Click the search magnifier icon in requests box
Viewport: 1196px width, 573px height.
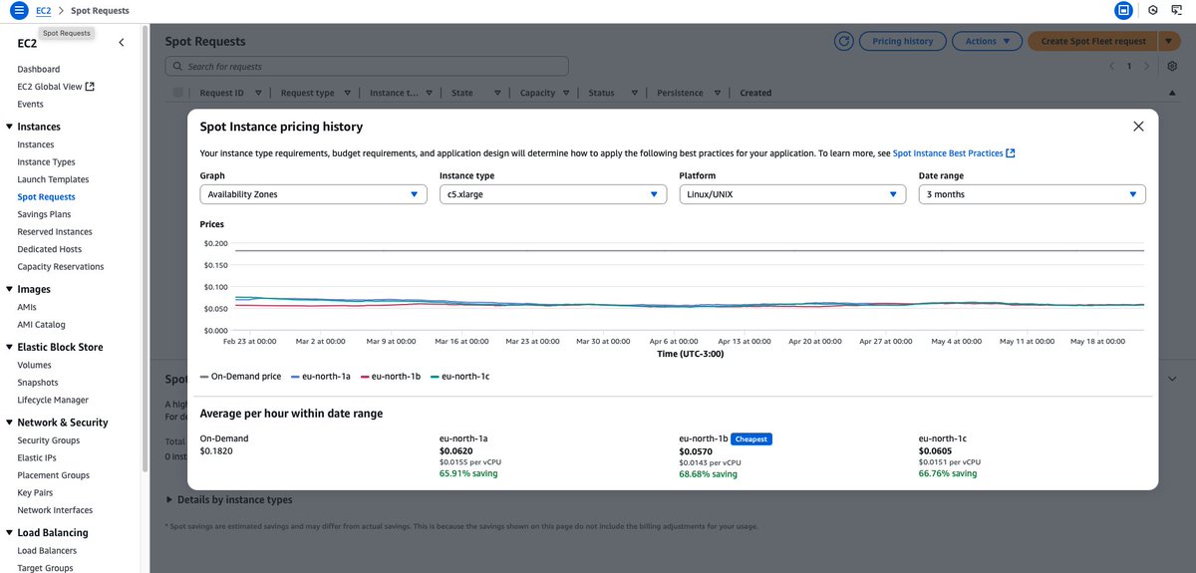177,66
